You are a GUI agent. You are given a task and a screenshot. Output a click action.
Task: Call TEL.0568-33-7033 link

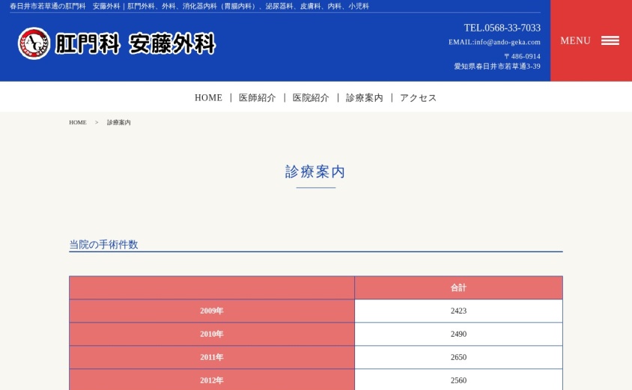(x=502, y=28)
